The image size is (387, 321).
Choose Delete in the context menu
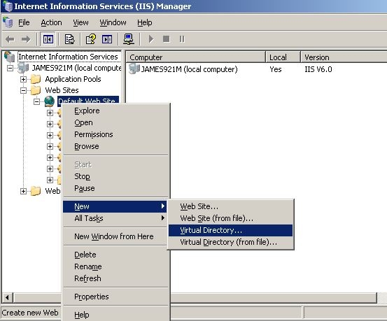[115, 255]
